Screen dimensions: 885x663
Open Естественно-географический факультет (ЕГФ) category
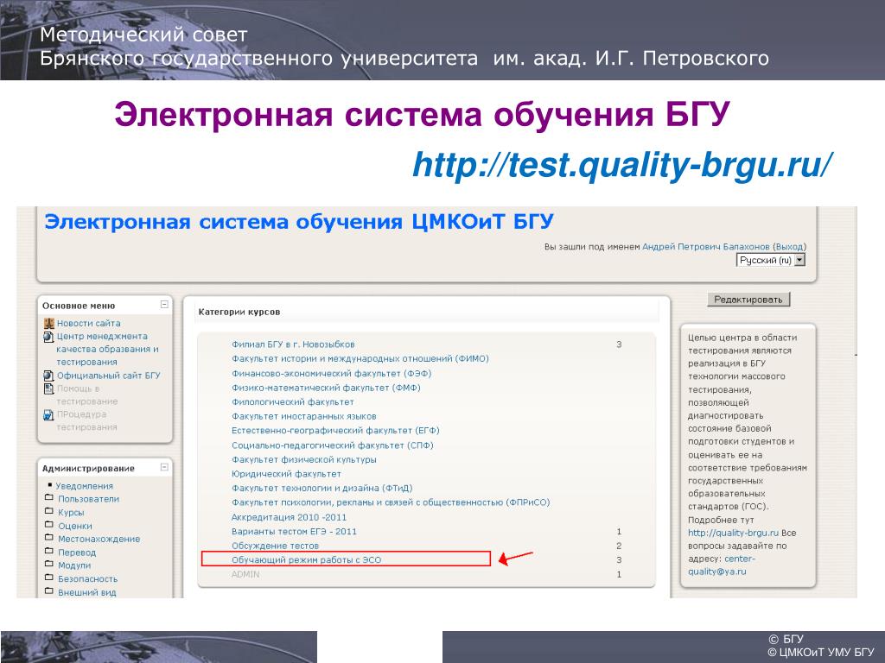pos(335,431)
